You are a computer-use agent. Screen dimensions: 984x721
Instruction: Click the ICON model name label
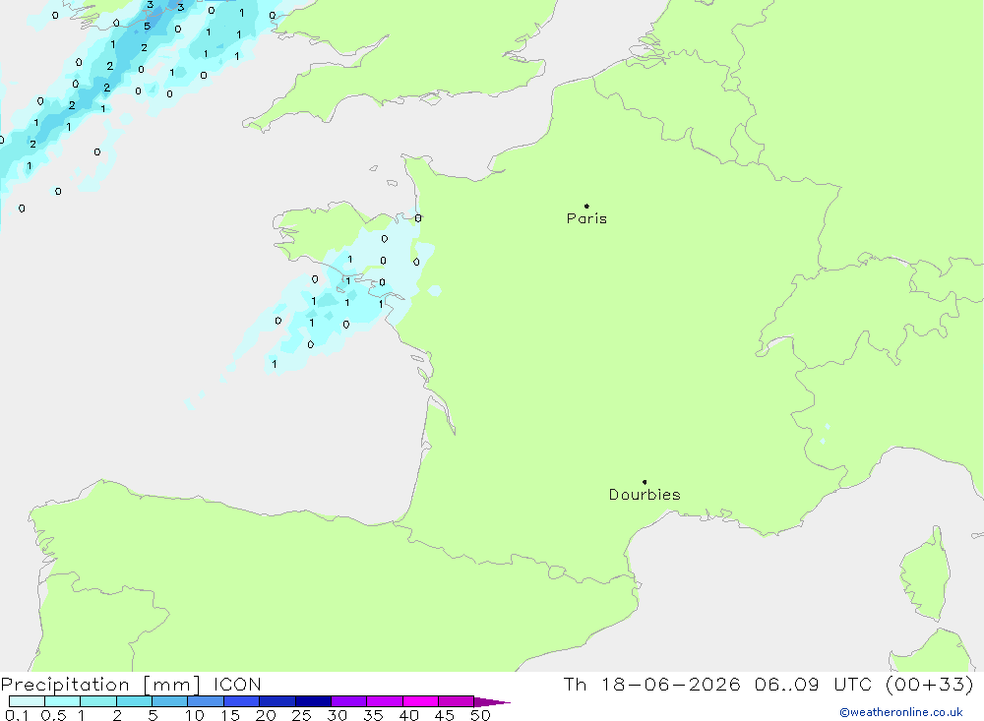(237, 685)
